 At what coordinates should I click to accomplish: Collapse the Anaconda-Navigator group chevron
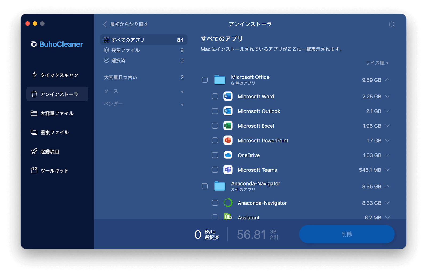(388, 186)
